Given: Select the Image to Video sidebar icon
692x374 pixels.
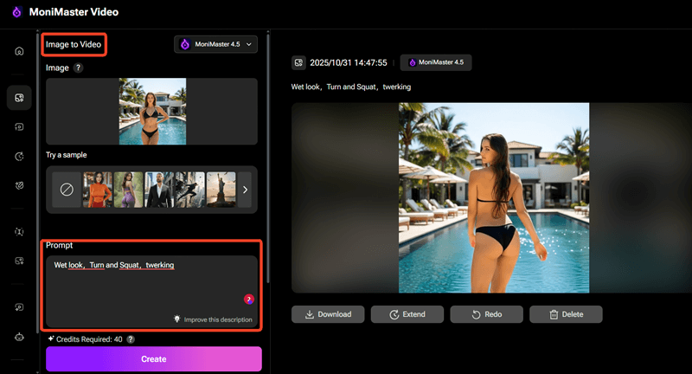Looking at the screenshot, I should click(x=19, y=98).
